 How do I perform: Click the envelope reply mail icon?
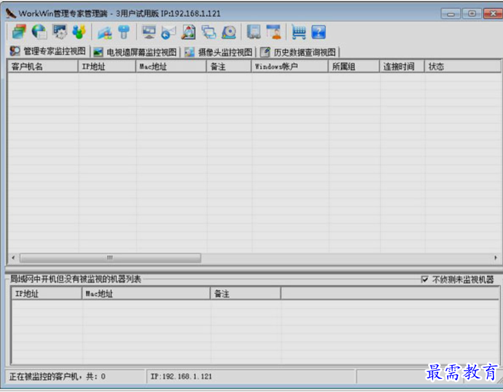(x=169, y=32)
